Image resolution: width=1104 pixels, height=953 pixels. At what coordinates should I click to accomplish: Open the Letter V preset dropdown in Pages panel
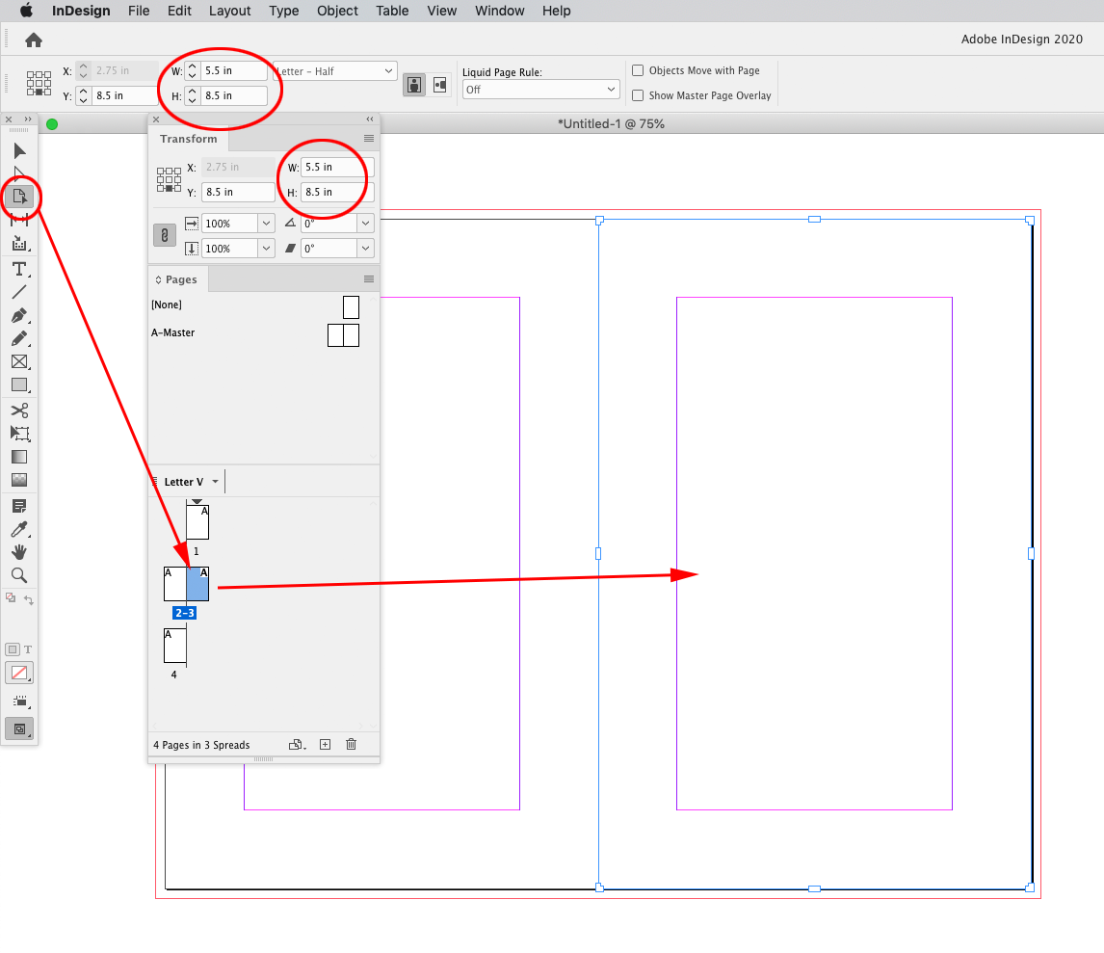click(x=214, y=481)
